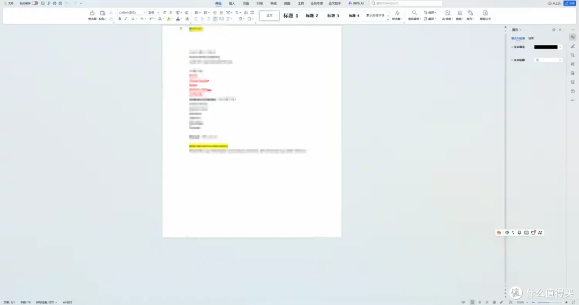
Task: Click the search box in title bar
Action: tap(406, 3)
